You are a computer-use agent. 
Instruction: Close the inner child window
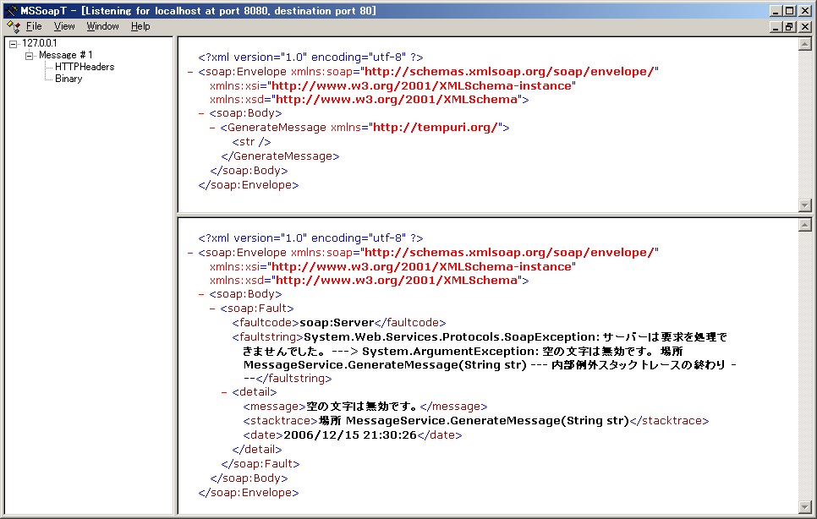(x=805, y=26)
